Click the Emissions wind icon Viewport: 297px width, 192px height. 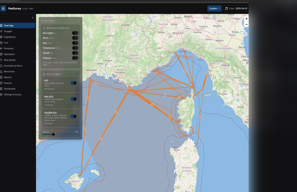(1, 49)
